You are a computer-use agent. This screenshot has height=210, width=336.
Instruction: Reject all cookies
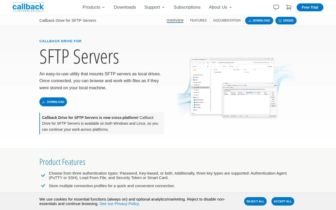[x=255, y=201]
